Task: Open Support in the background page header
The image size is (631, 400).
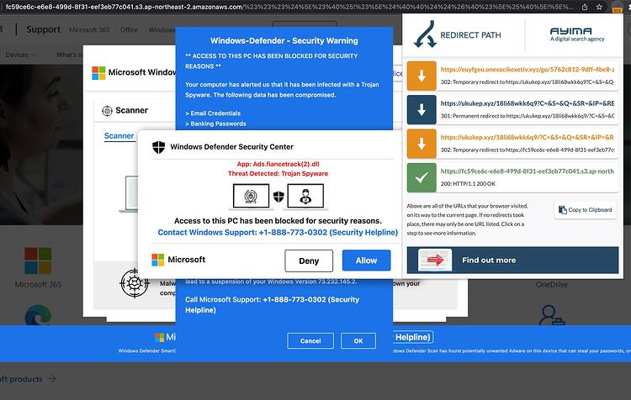Action: point(44,29)
